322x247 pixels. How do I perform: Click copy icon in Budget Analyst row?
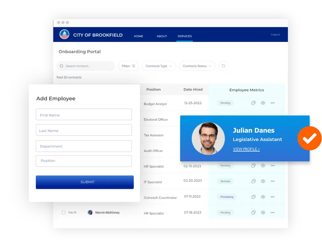pos(254,103)
